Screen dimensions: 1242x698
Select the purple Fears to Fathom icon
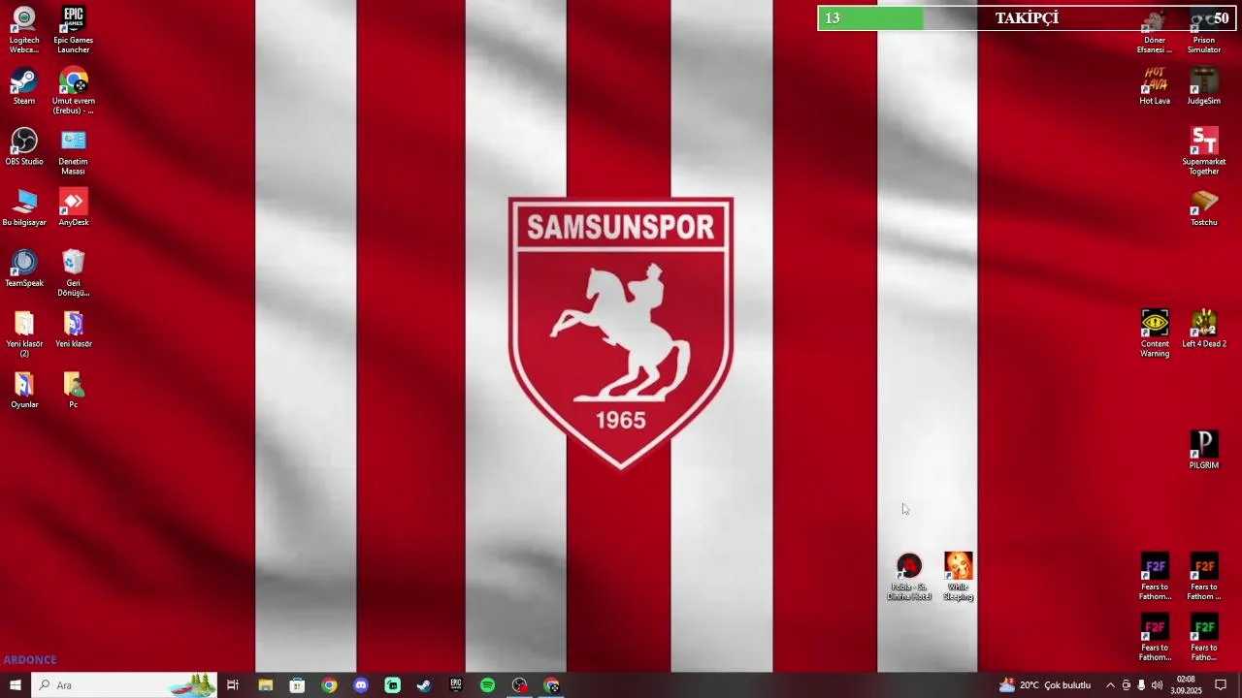(x=1155, y=578)
